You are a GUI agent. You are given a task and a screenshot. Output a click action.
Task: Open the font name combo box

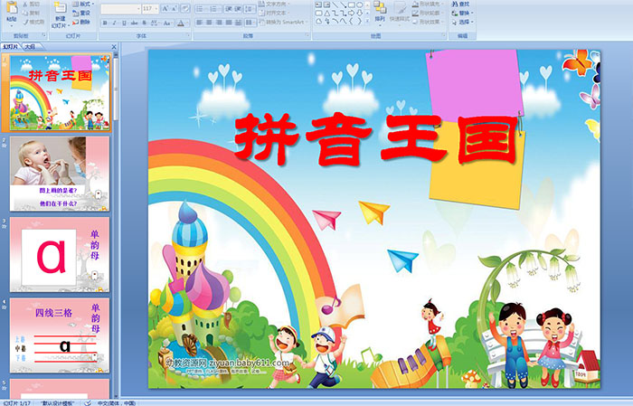[120, 9]
